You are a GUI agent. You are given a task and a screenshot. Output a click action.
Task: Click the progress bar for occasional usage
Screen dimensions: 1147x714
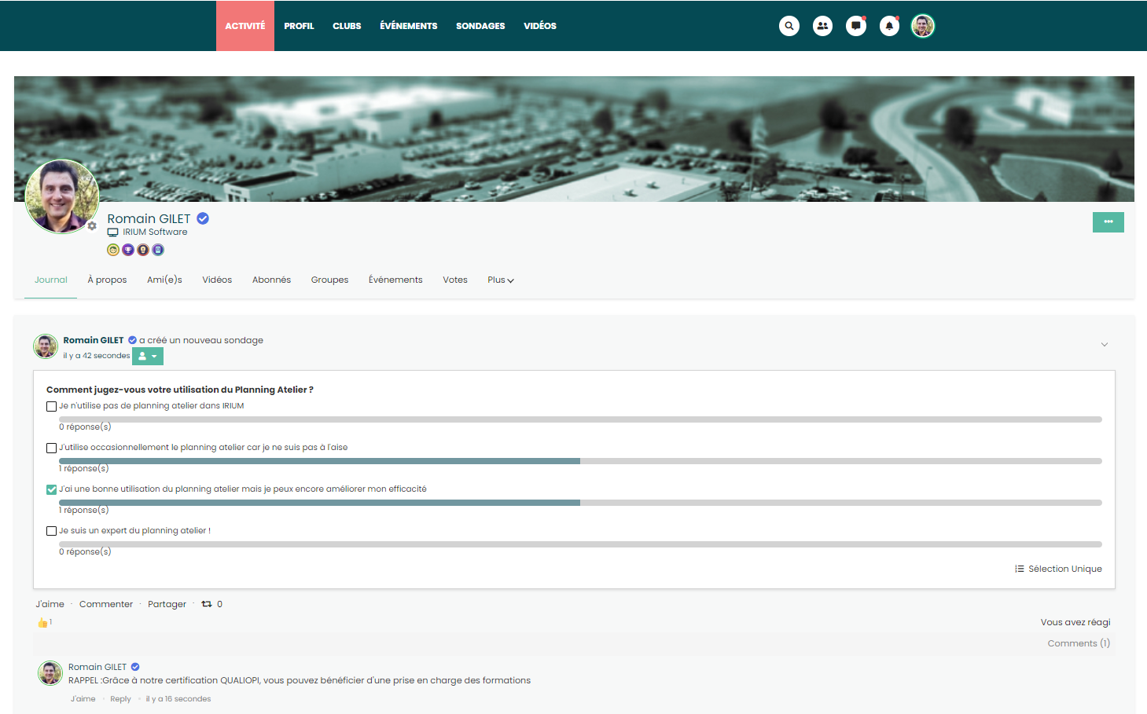pyautogui.click(x=580, y=461)
